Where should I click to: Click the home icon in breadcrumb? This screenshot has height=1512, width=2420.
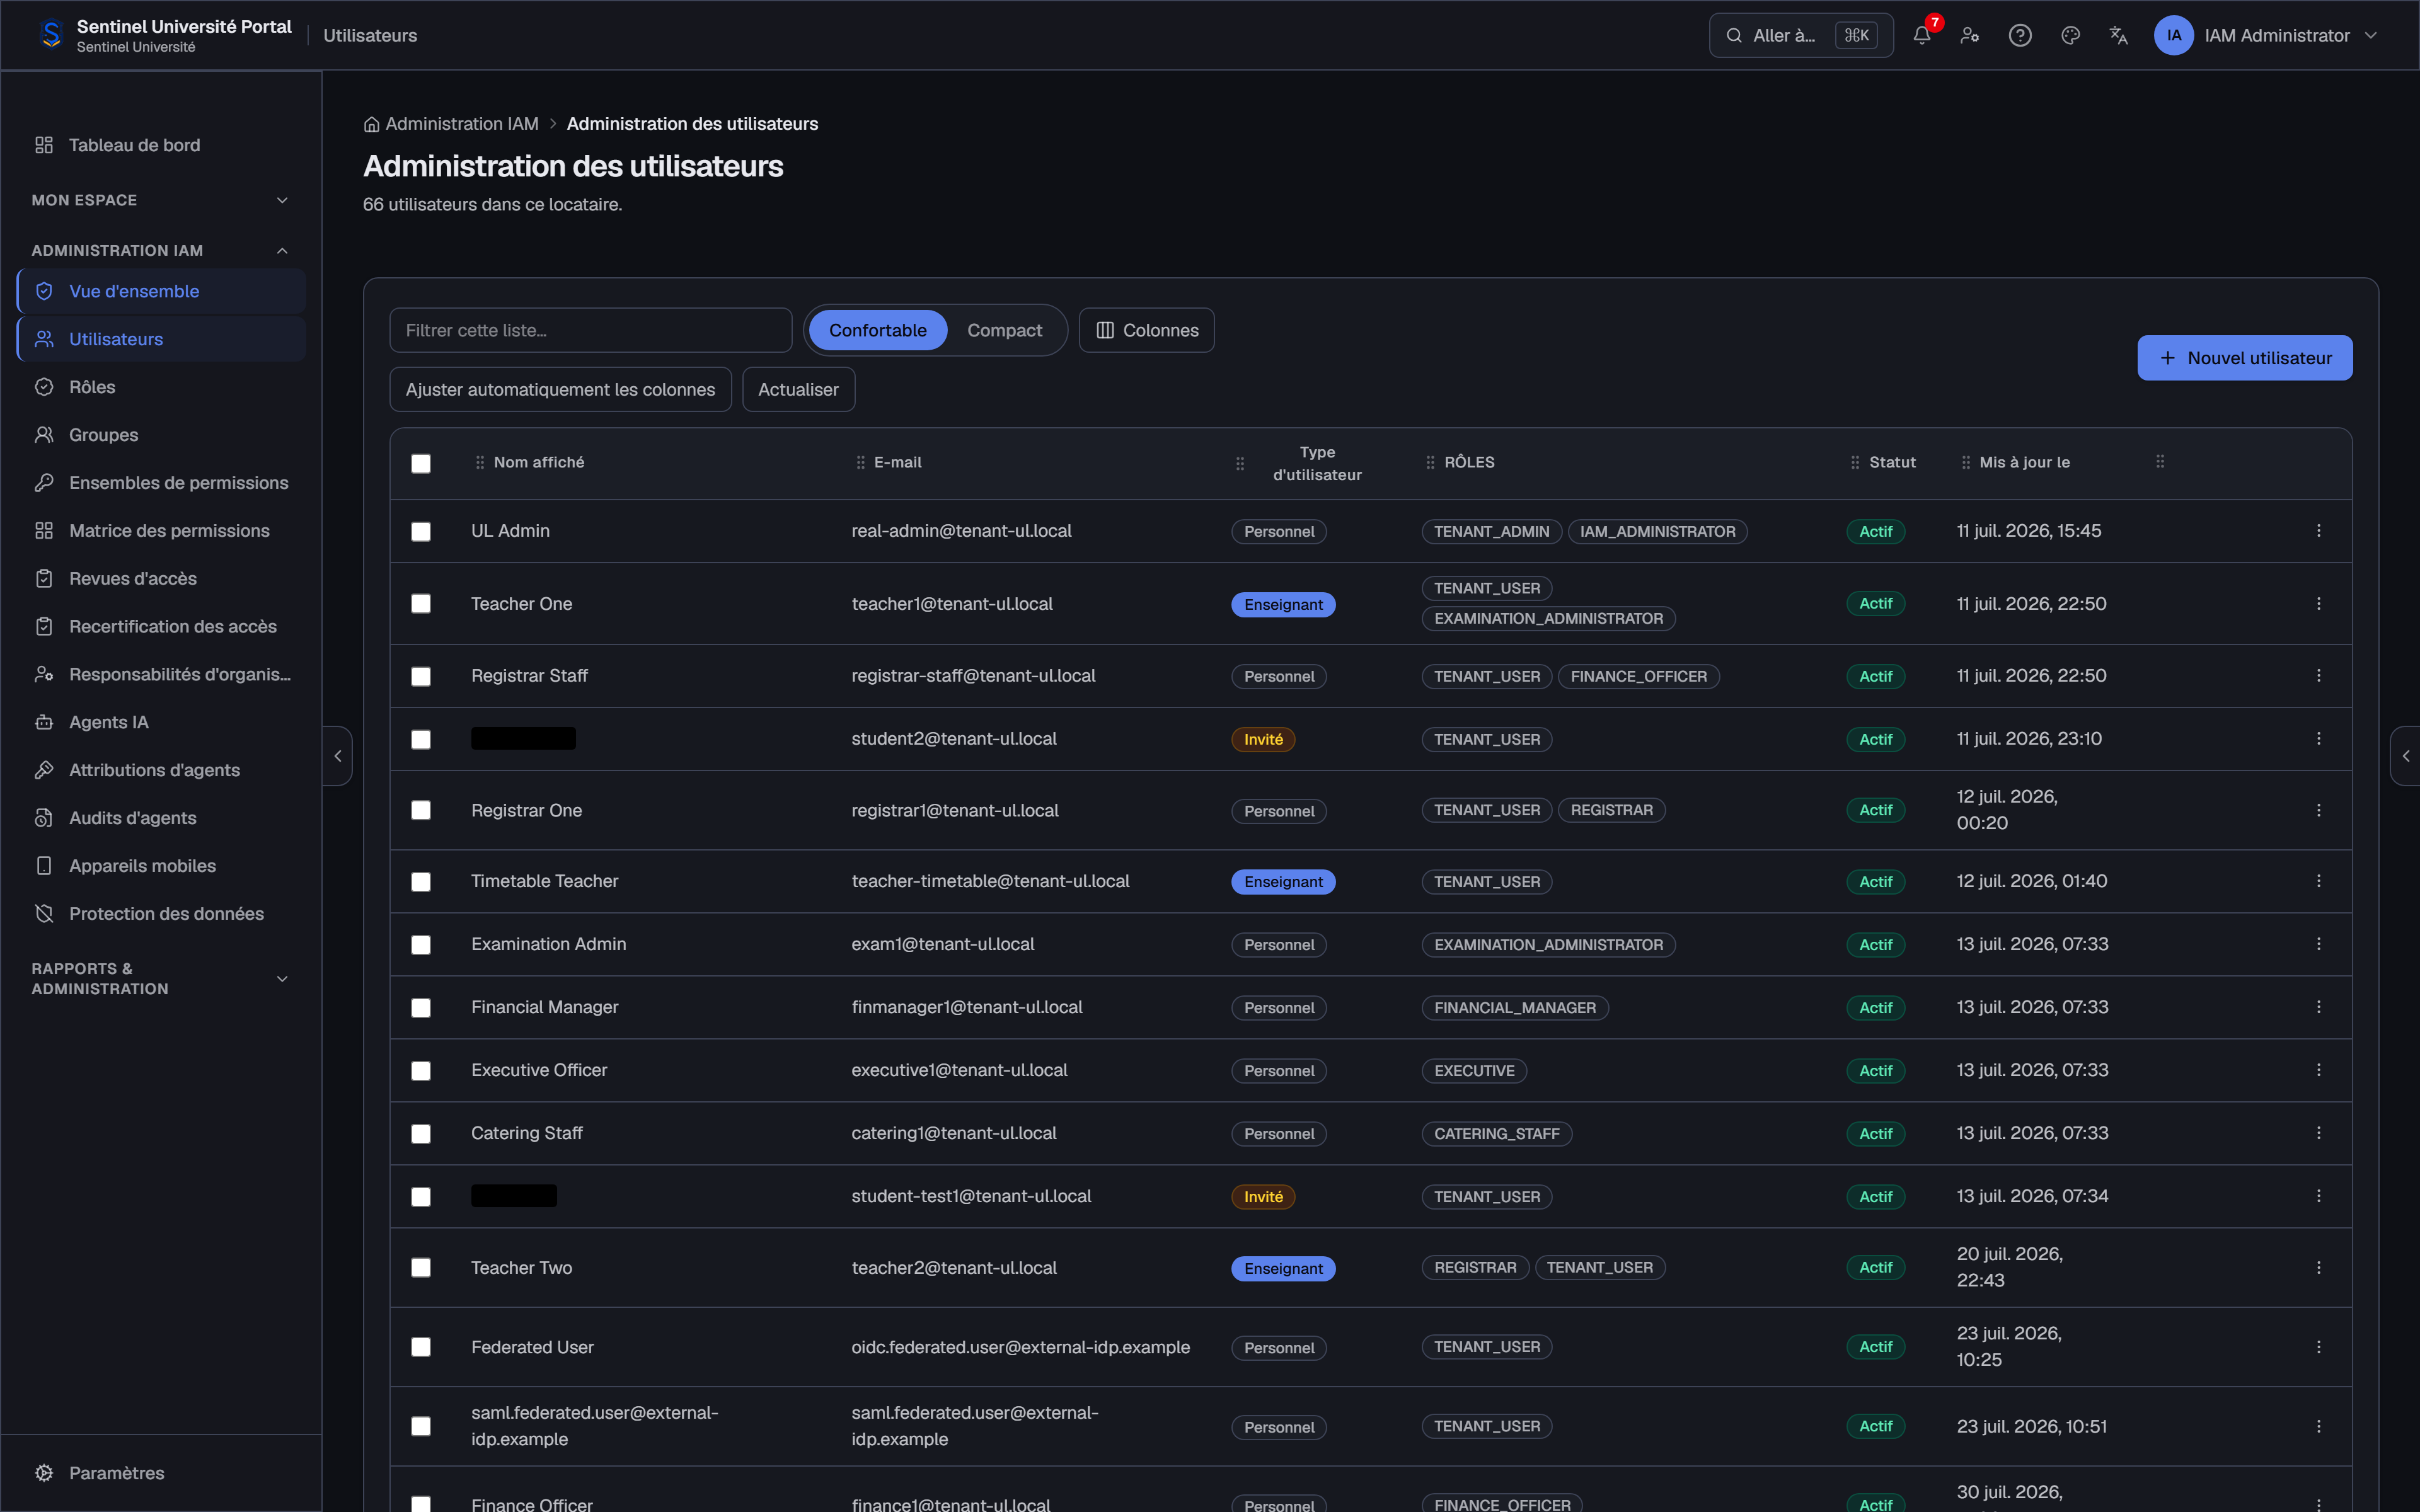[371, 124]
